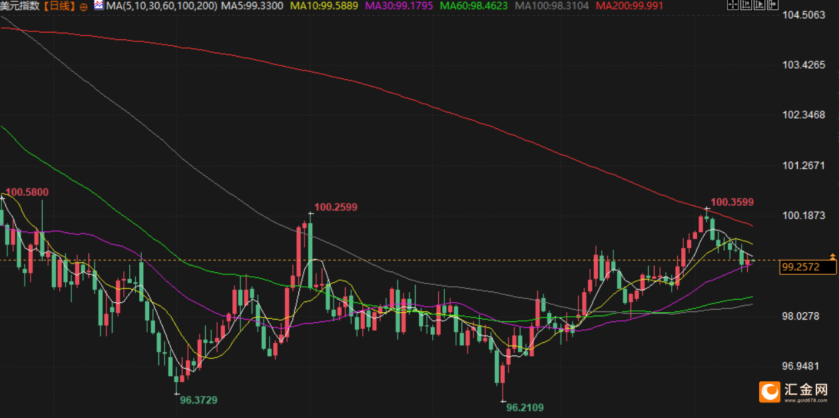839x418 pixels.
Task: Select the MA200:99.991 indicator readout
Action: pos(629,6)
